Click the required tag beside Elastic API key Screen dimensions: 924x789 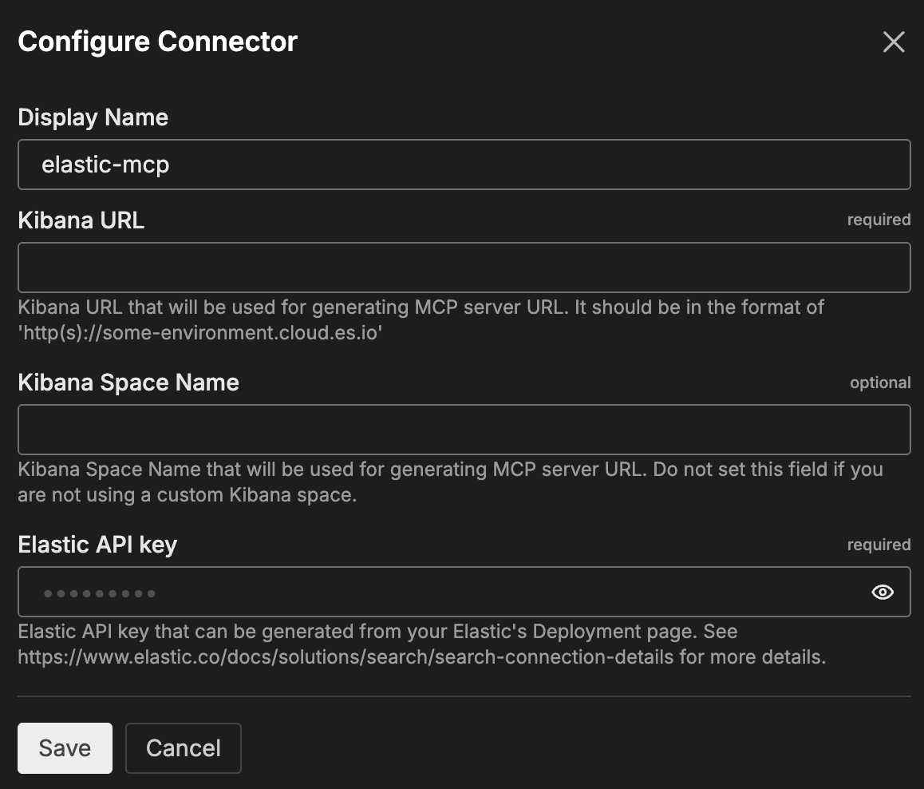tap(879, 545)
